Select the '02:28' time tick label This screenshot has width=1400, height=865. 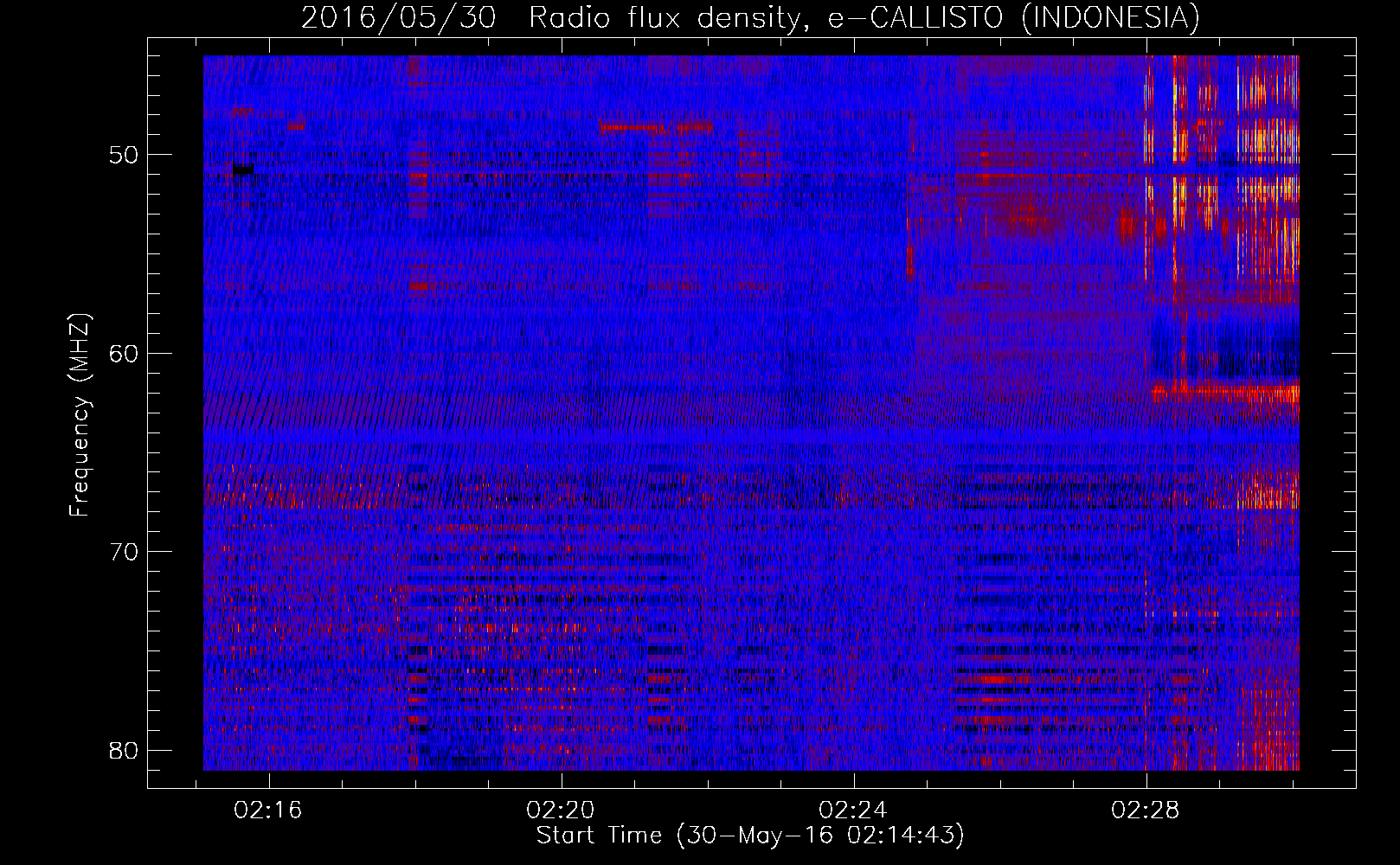pos(1146,811)
